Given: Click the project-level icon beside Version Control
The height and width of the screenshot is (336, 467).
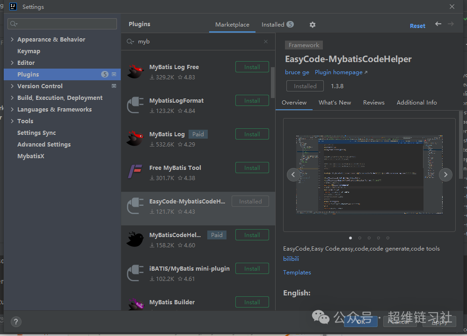Looking at the screenshot, I should pos(114,86).
